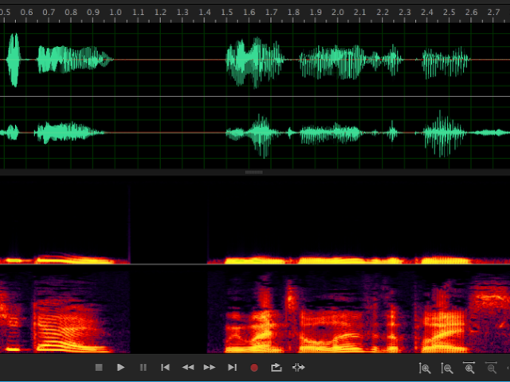
Task: Click the 1.5 mark on the time ruler
Action: (x=227, y=14)
